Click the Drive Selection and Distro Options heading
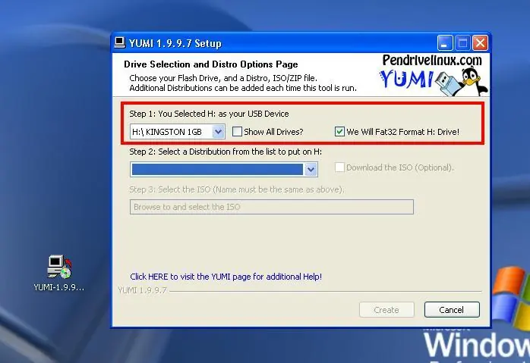This screenshot has width=530, height=363. tap(211, 64)
